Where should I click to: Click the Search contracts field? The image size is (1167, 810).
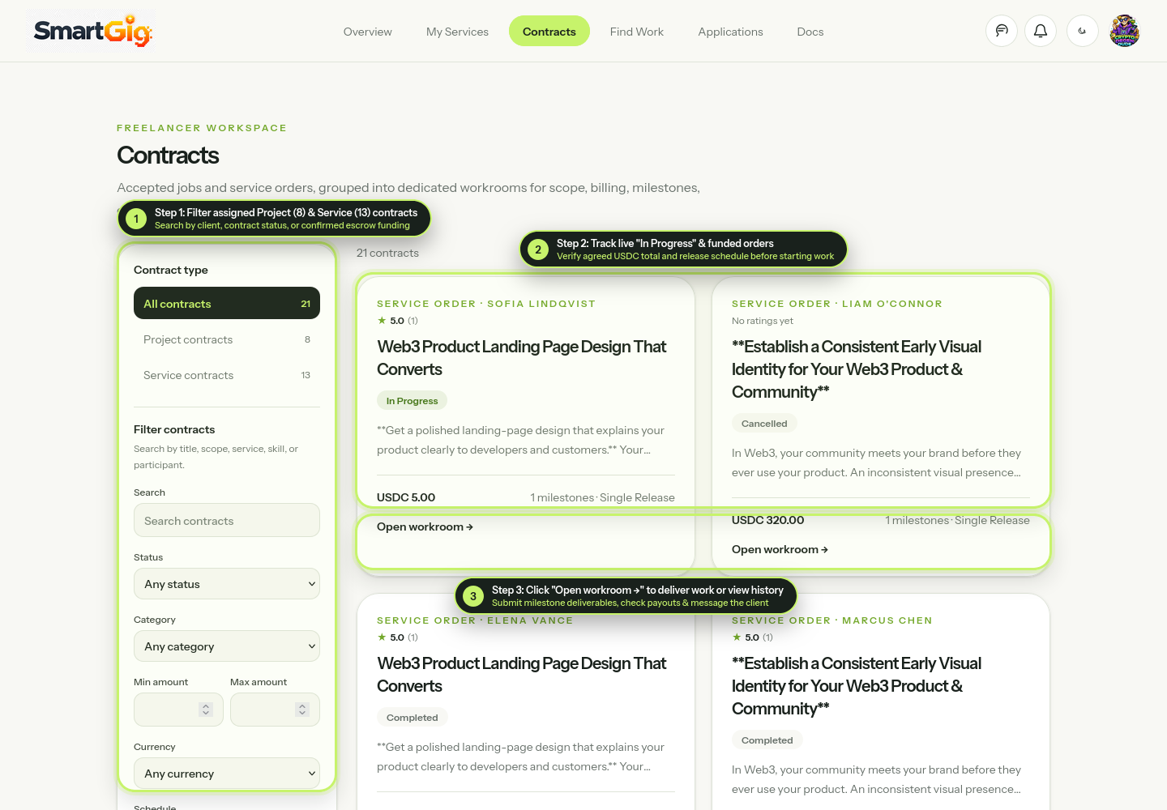point(227,520)
